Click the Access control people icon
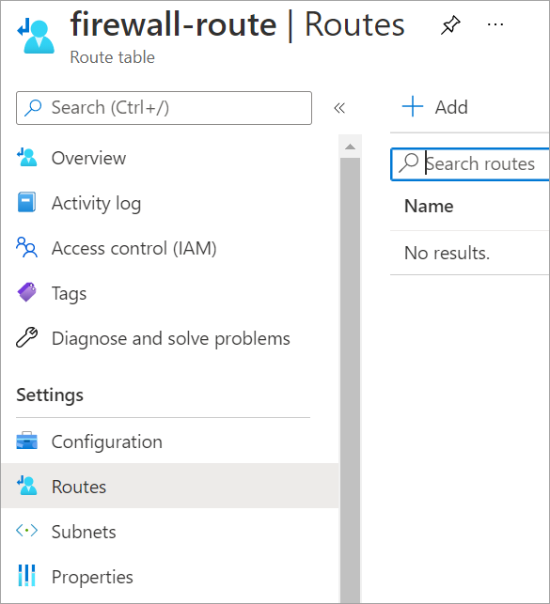The height and width of the screenshot is (604, 550). click(x=26, y=247)
